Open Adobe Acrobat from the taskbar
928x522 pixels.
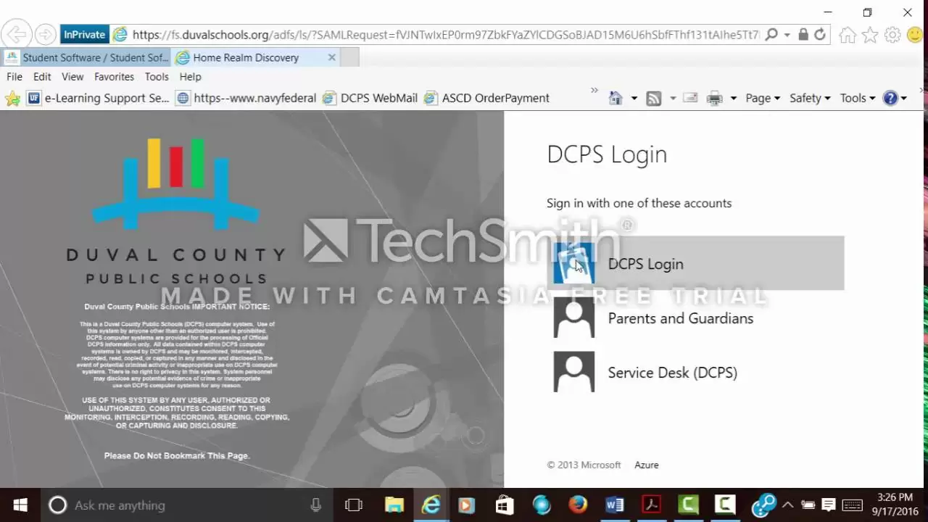651,505
